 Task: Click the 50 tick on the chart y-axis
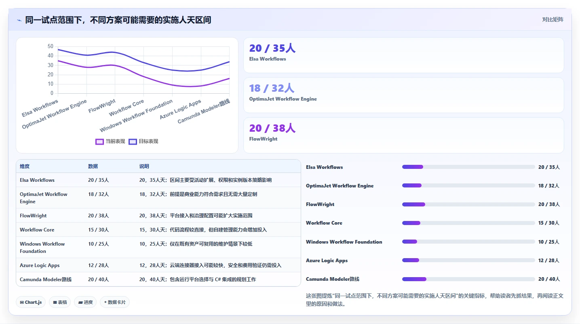click(51, 46)
